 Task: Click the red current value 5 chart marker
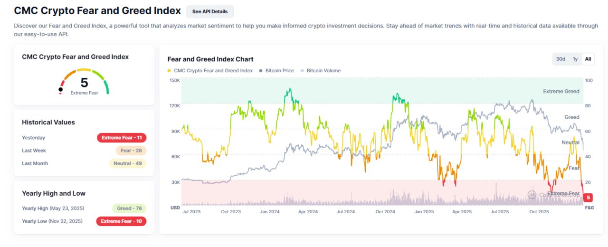[x=588, y=197]
